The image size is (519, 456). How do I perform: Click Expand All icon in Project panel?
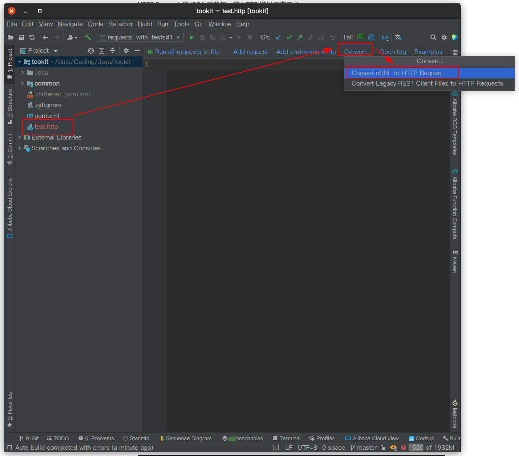tap(102, 51)
